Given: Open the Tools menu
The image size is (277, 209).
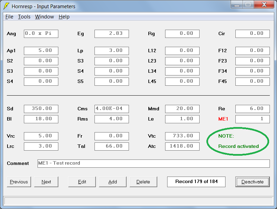Looking at the screenshot, I should pos(24,17).
